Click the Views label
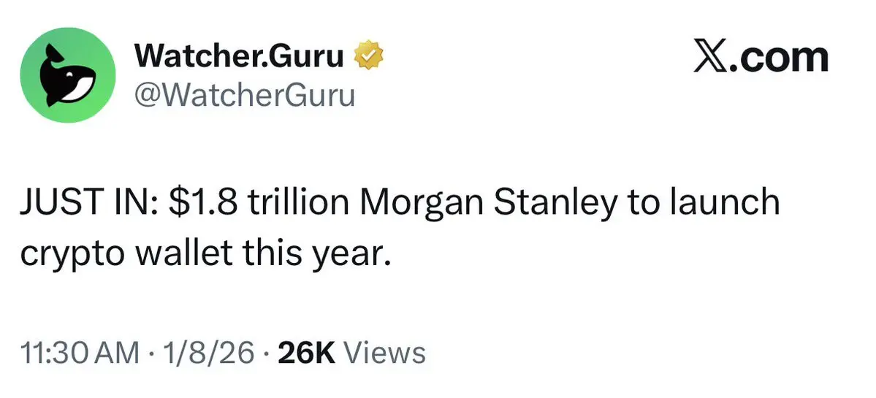Screen dimensions: 876x398 384,353
